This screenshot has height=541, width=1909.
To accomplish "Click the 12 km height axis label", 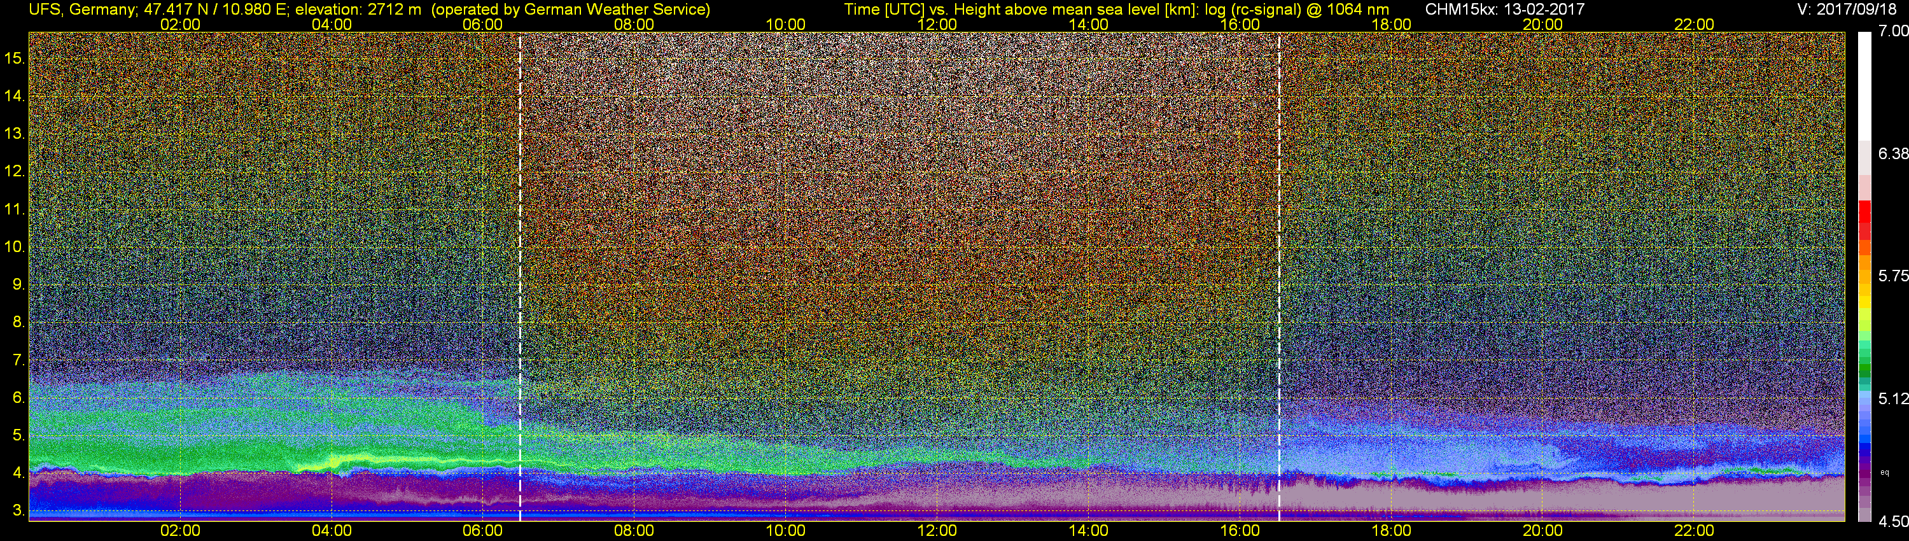I will point(14,171).
